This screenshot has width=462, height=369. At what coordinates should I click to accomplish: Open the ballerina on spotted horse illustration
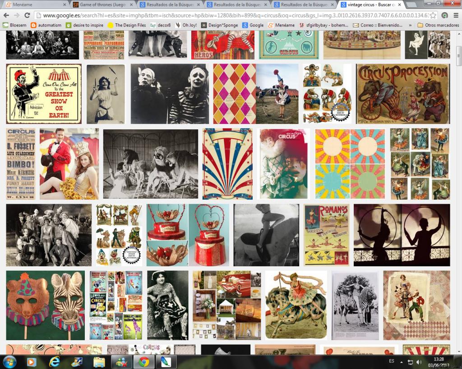click(296, 305)
